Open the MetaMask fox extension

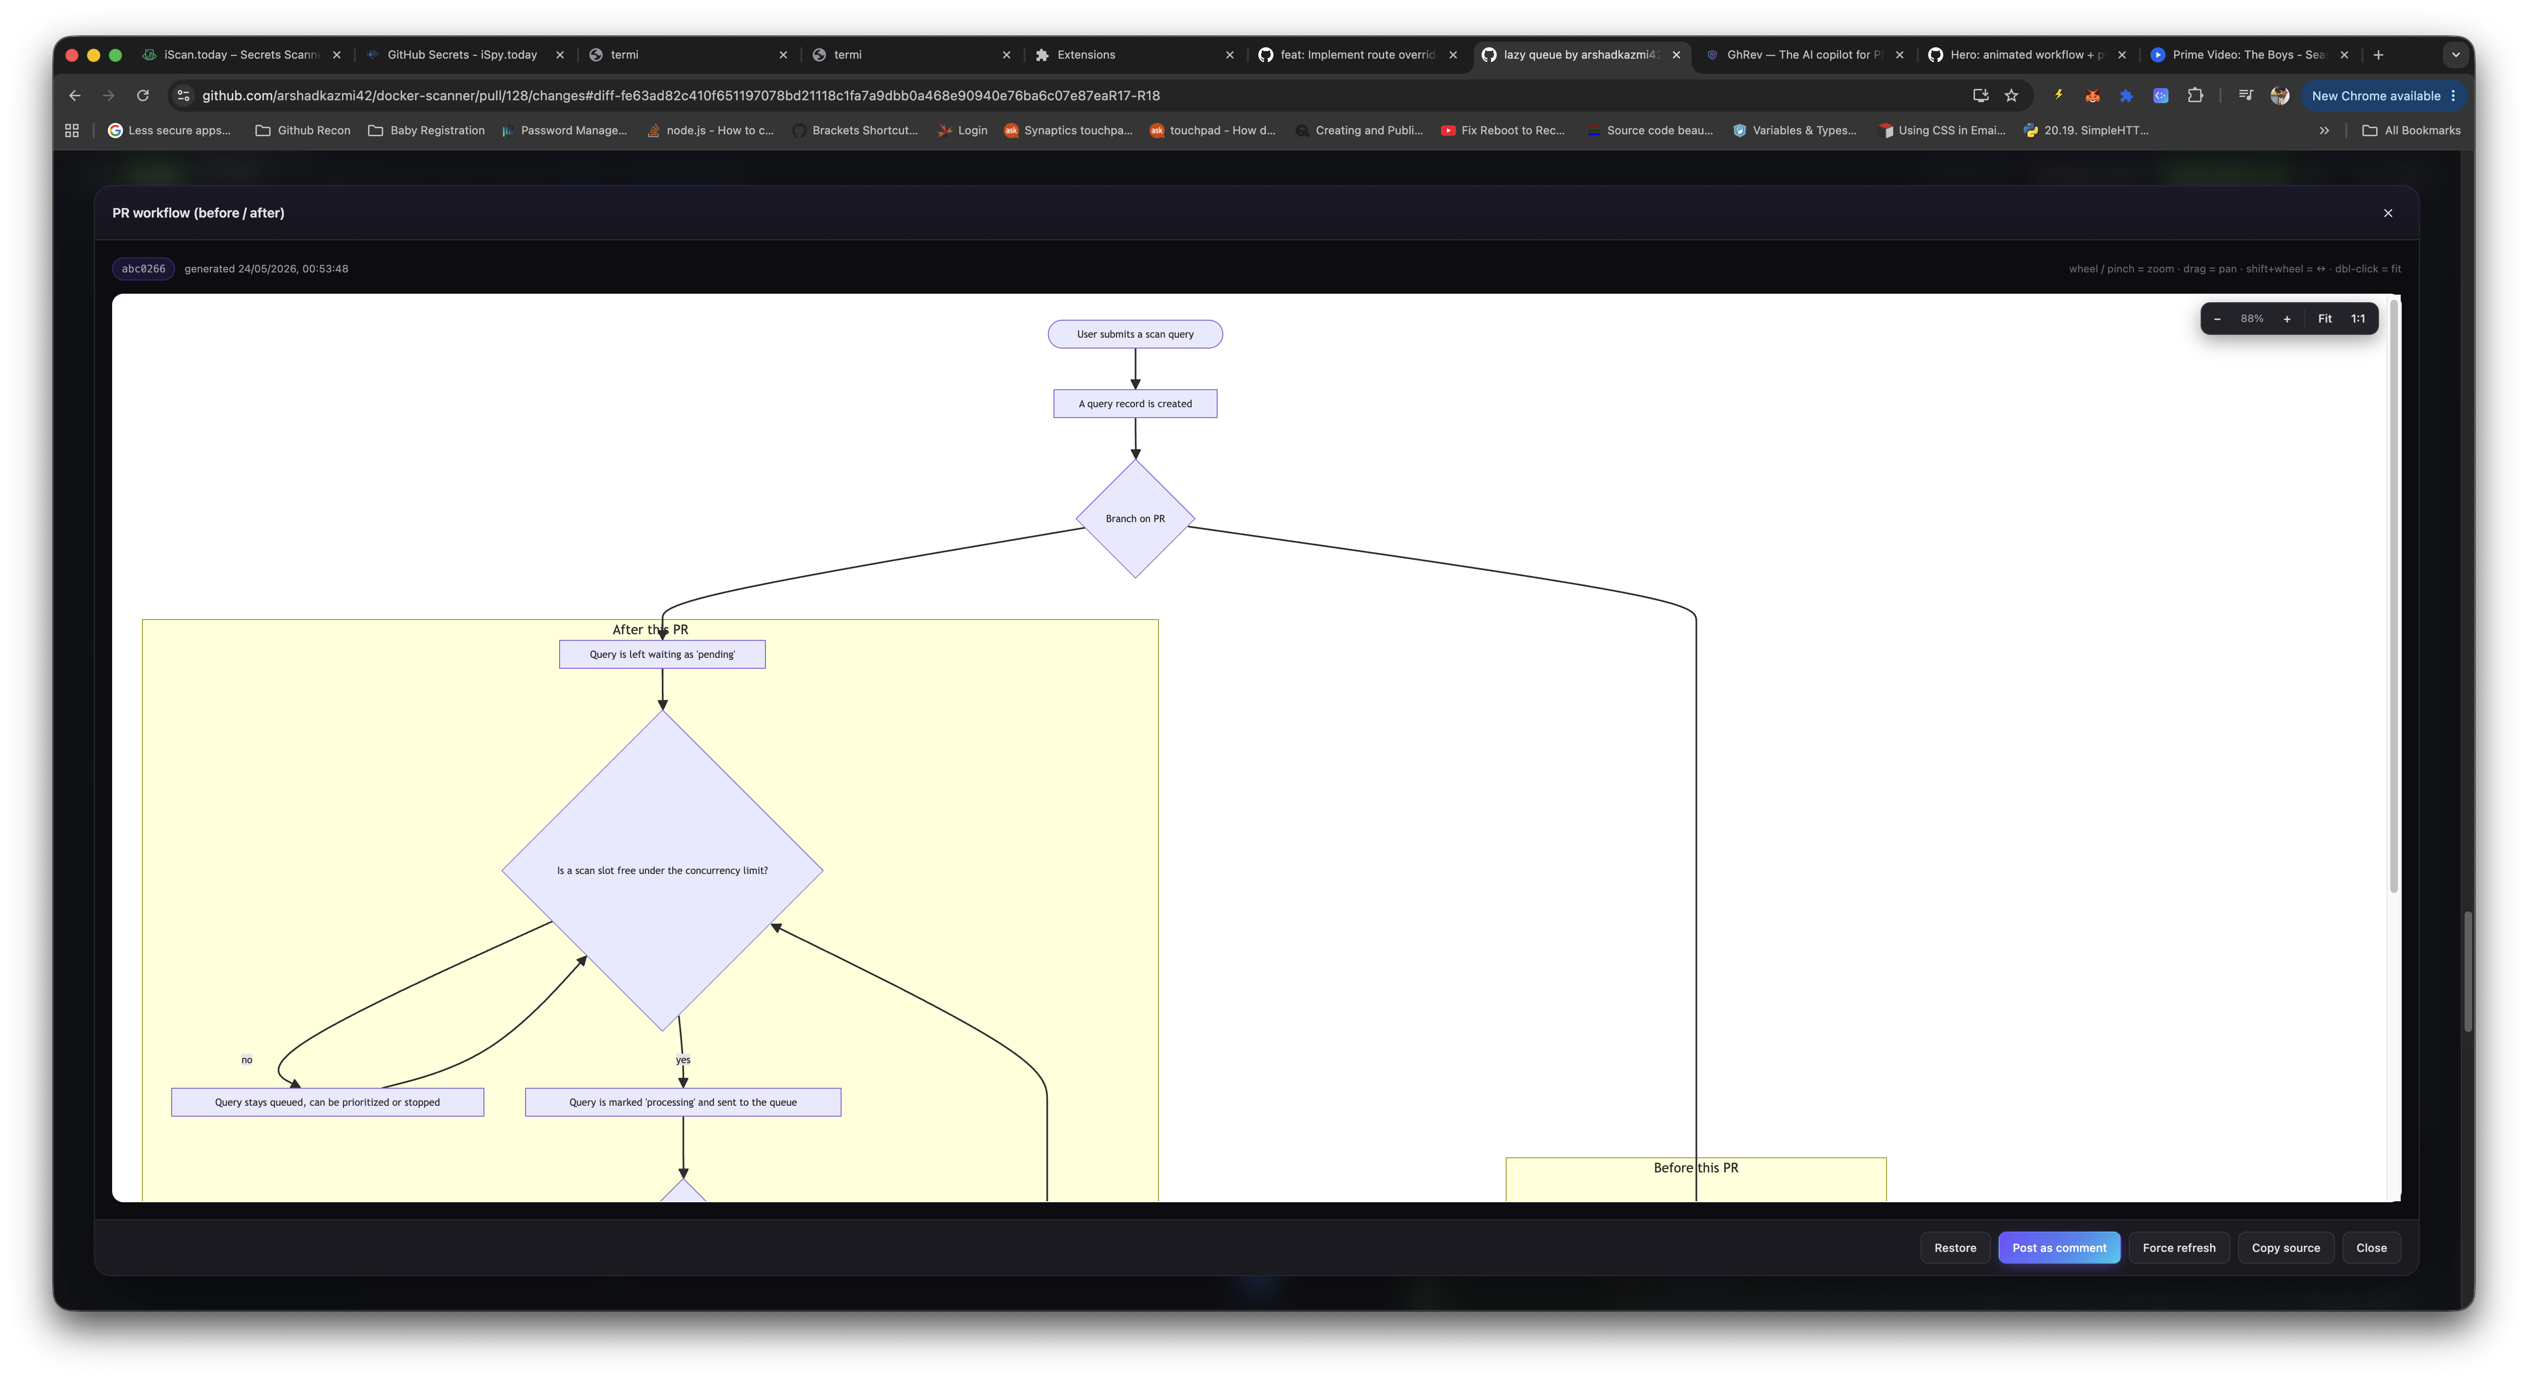pyautogui.click(x=2092, y=95)
